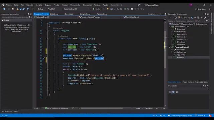Click the Property Pages wrench in Properties panel
Viewport: 214px width, 120px height.
177,92
